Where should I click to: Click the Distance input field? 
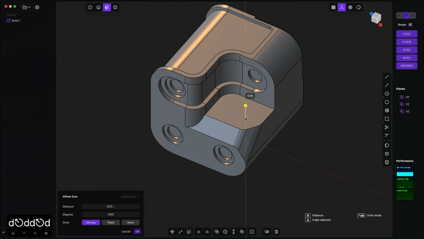coord(111,206)
